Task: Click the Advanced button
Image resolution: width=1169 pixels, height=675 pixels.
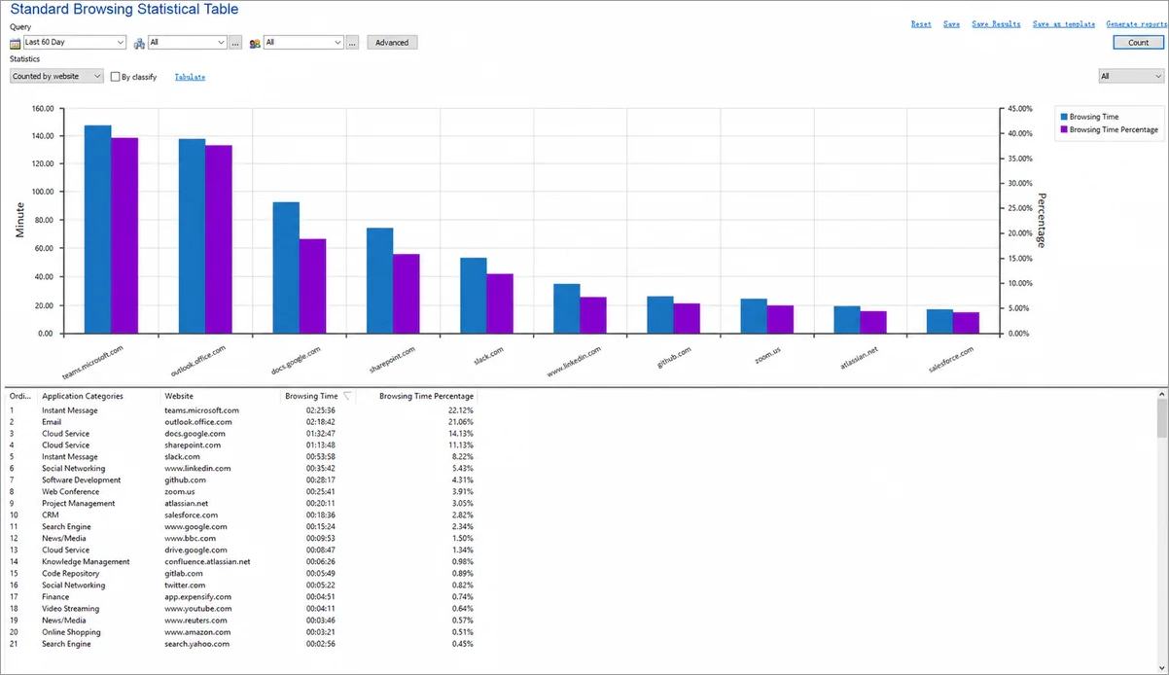Action: pos(392,43)
